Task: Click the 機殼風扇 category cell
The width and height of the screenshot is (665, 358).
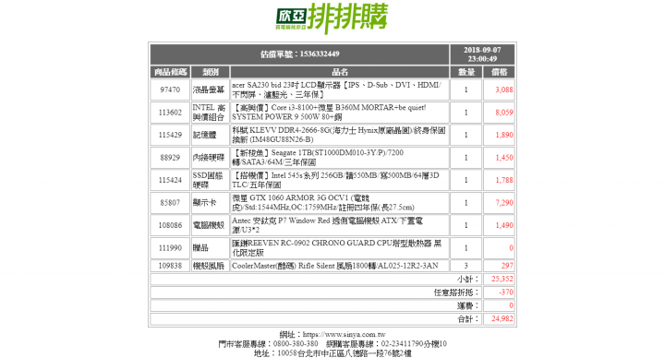Action: click(x=211, y=266)
